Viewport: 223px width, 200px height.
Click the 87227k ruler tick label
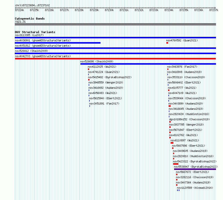[64, 10]
